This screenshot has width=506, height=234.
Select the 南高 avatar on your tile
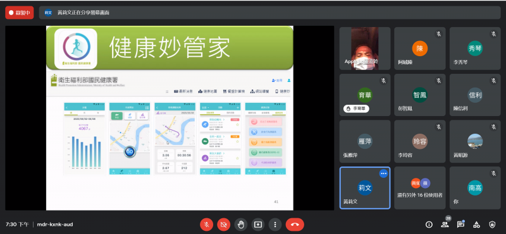coord(475,188)
